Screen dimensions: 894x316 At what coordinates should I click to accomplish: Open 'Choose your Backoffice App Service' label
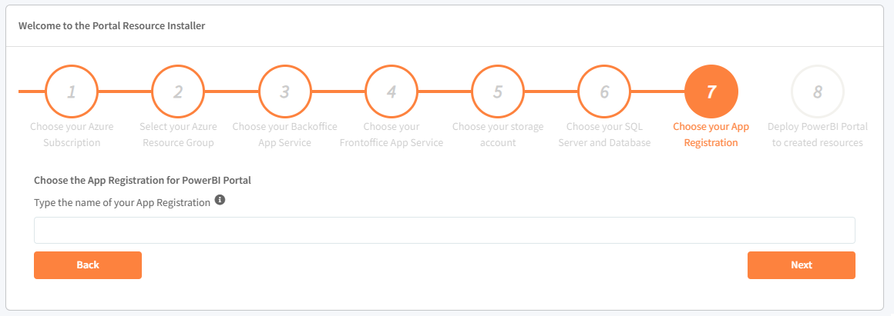(x=284, y=135)
